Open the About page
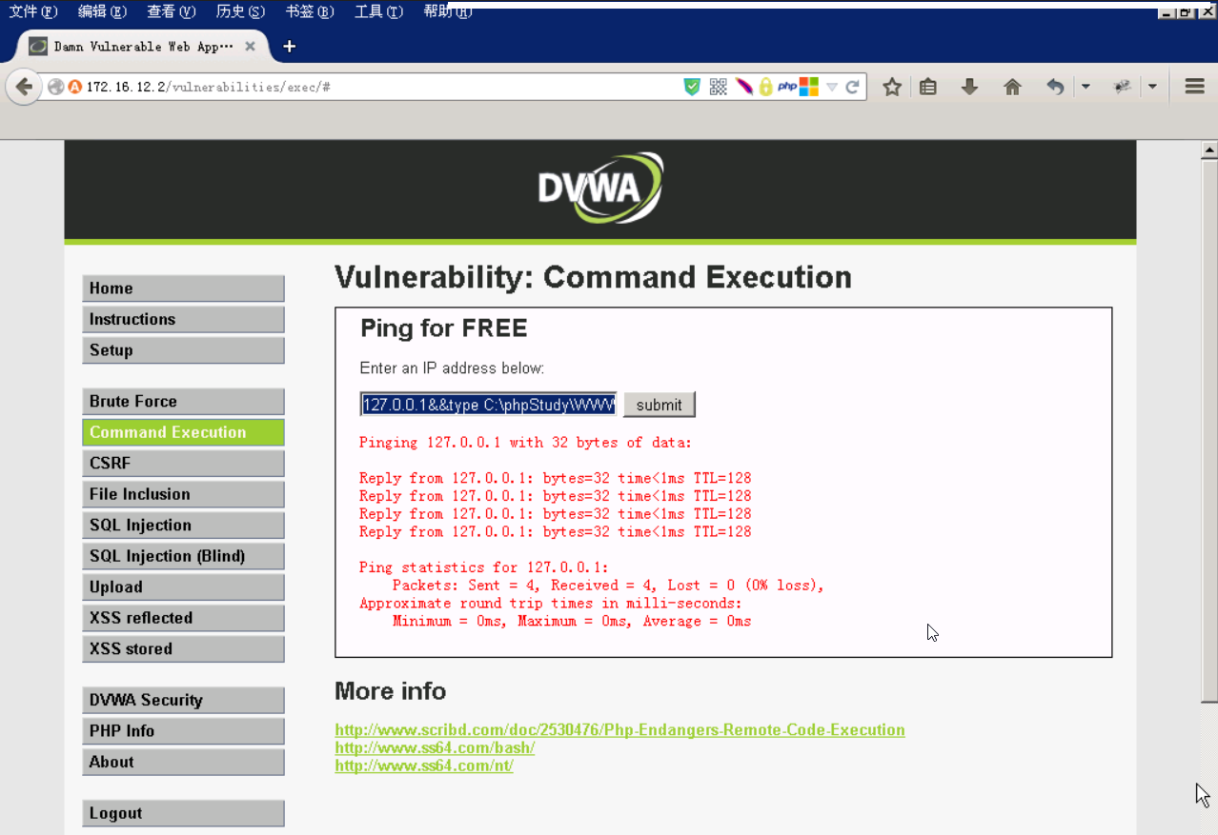This screenshot has width=1218, height=835. (x=183, y=762)
